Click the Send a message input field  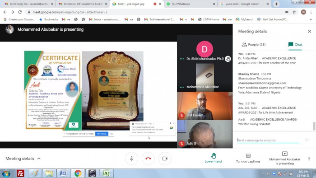pos(268,140)
